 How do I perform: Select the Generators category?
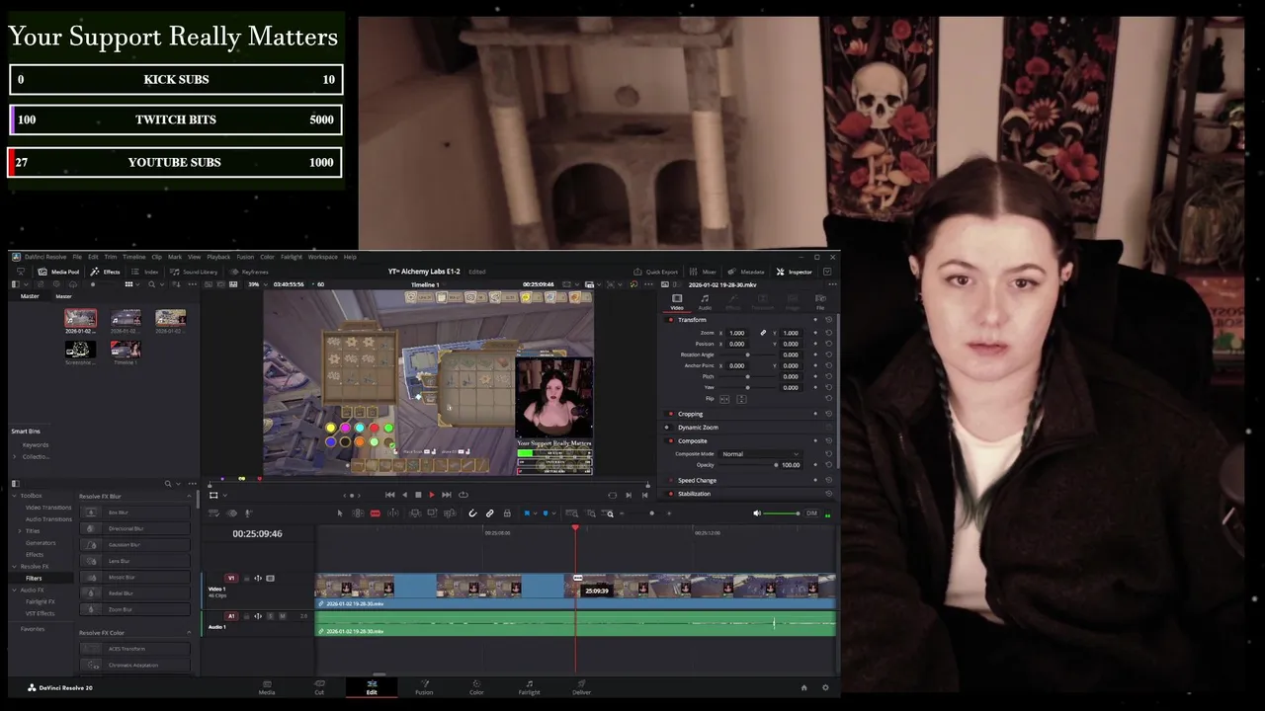pyautogui.click(x=41, y=543)
